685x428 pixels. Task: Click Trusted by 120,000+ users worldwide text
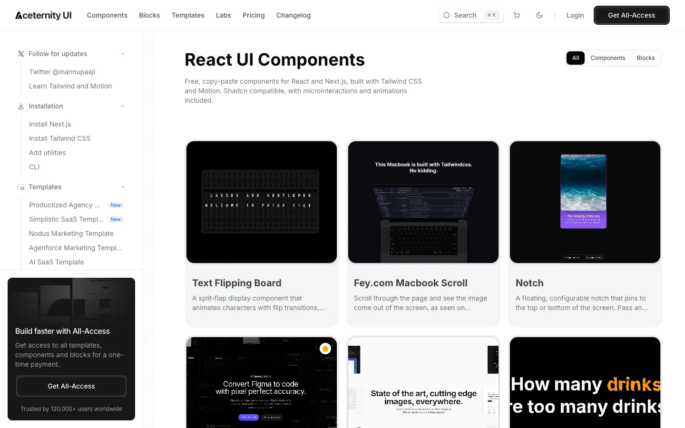click(x=71, y=409)
